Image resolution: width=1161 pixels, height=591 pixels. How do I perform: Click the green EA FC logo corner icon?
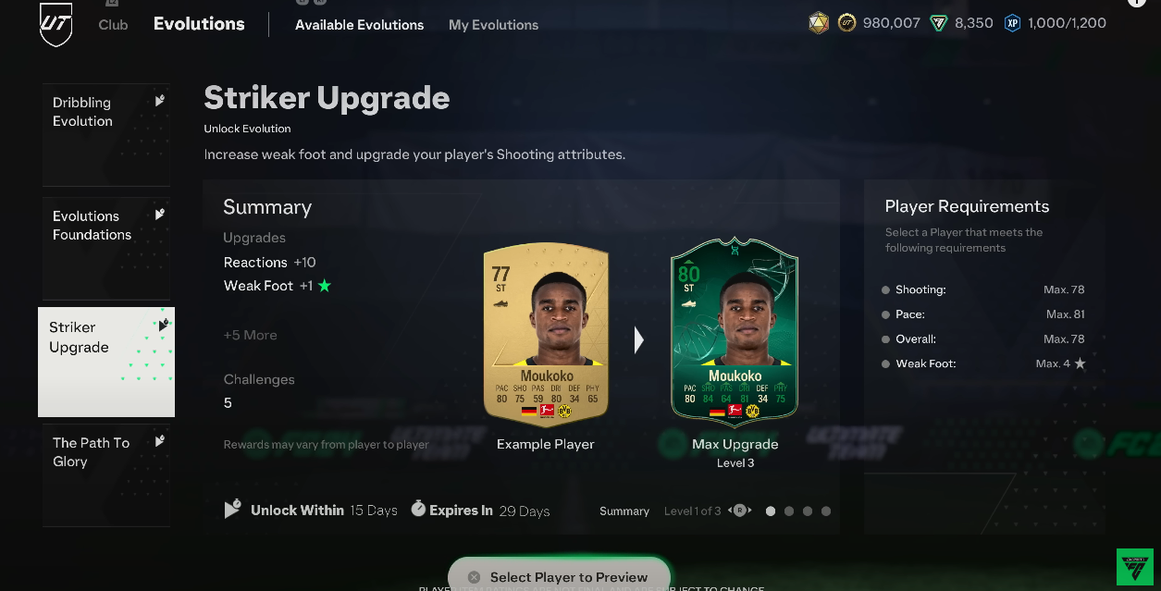point(1134,567)
